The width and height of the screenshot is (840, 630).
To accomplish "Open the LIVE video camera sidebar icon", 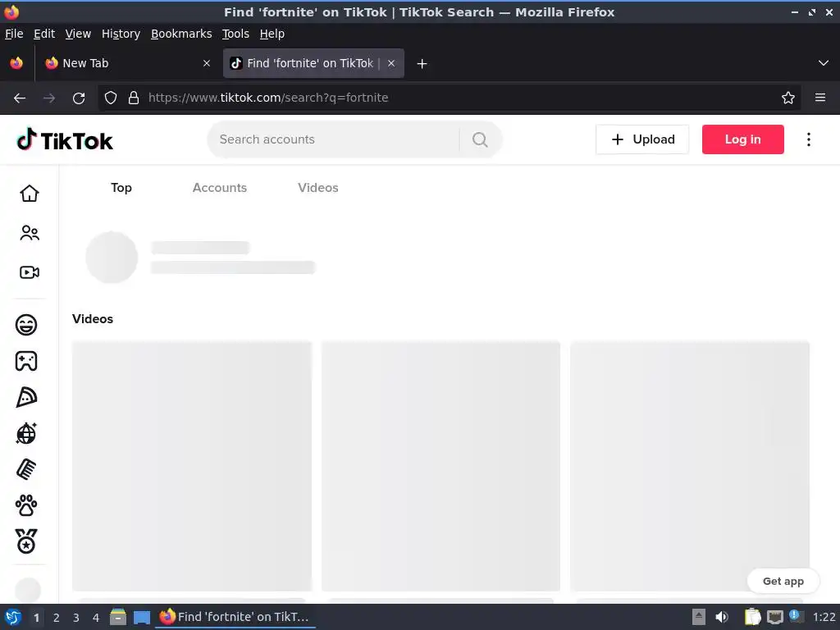I will (x=30, y=272).
